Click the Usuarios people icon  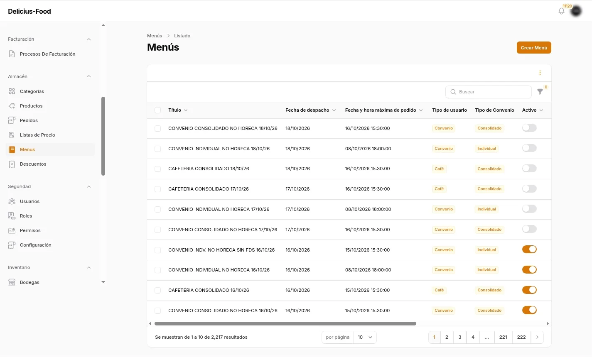pos(12,201)
